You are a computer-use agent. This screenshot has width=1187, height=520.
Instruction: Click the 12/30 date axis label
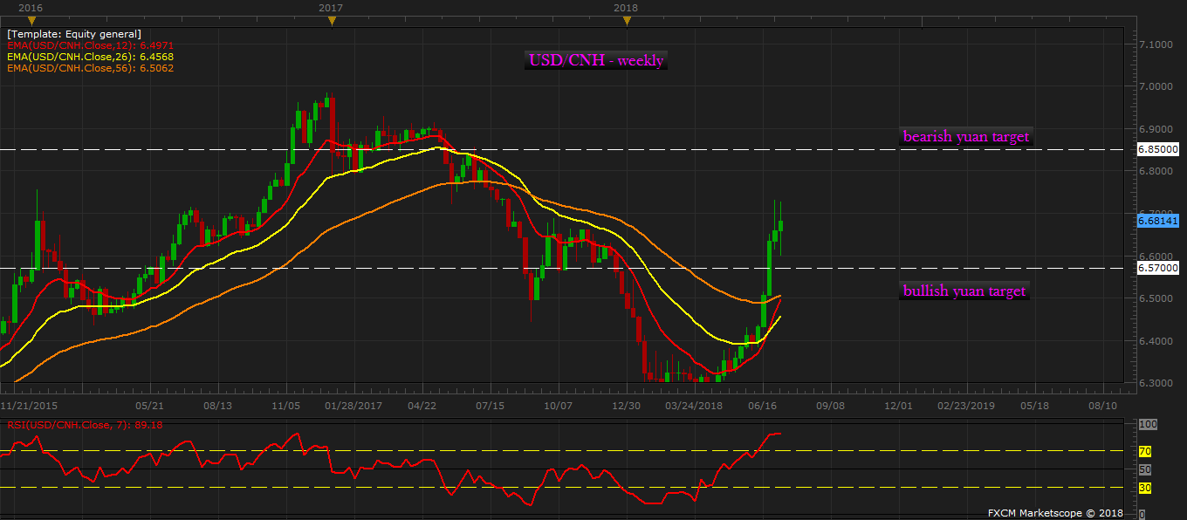627,406
